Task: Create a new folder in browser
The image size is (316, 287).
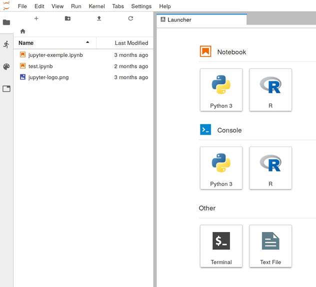Action: point(67,18)
